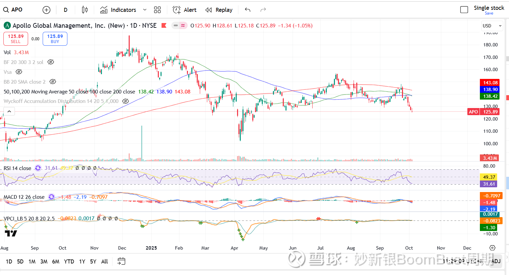Expand the favorite indicators arrow beside Indicators
Image resolution: width=509 pixels, height=275 pixels.
[x=145, y=10]
